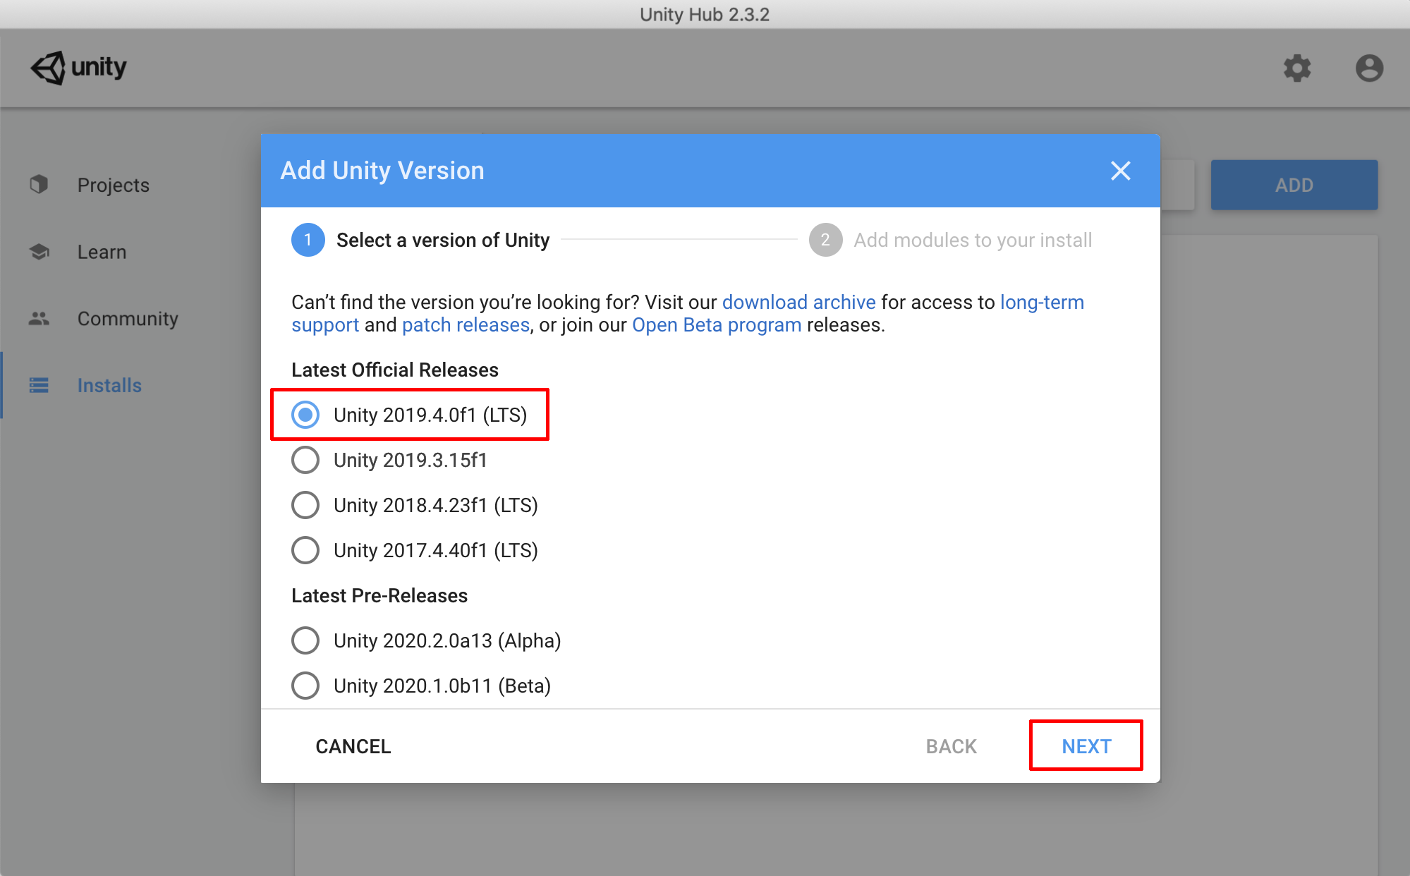Click step 1 circle in wizard
The height and width of the screenshot is (876, 1410).
click(x=308, y=240)
